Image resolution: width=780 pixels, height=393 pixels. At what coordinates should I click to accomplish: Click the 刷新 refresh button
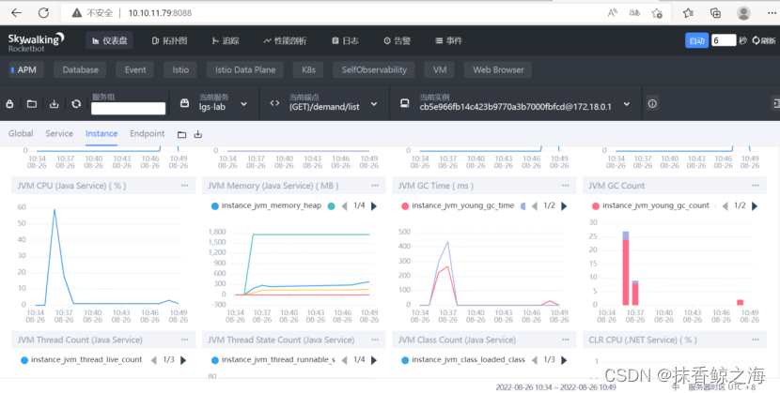click(764, 40)
